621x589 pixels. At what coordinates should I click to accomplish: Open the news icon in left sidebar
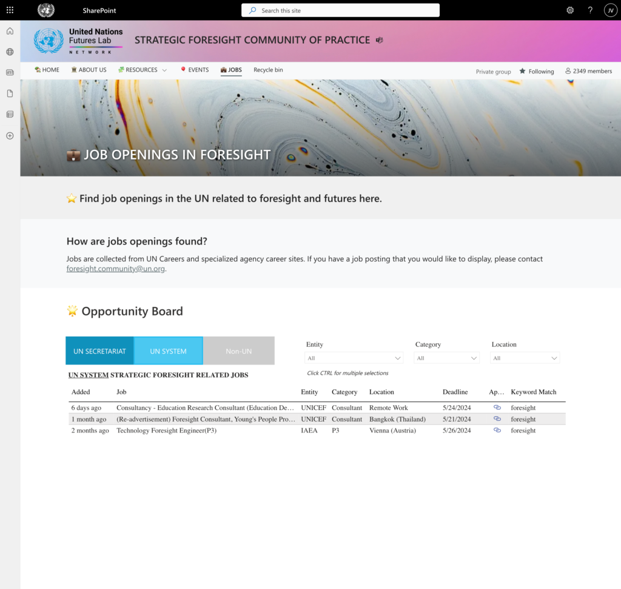[10, 72]
